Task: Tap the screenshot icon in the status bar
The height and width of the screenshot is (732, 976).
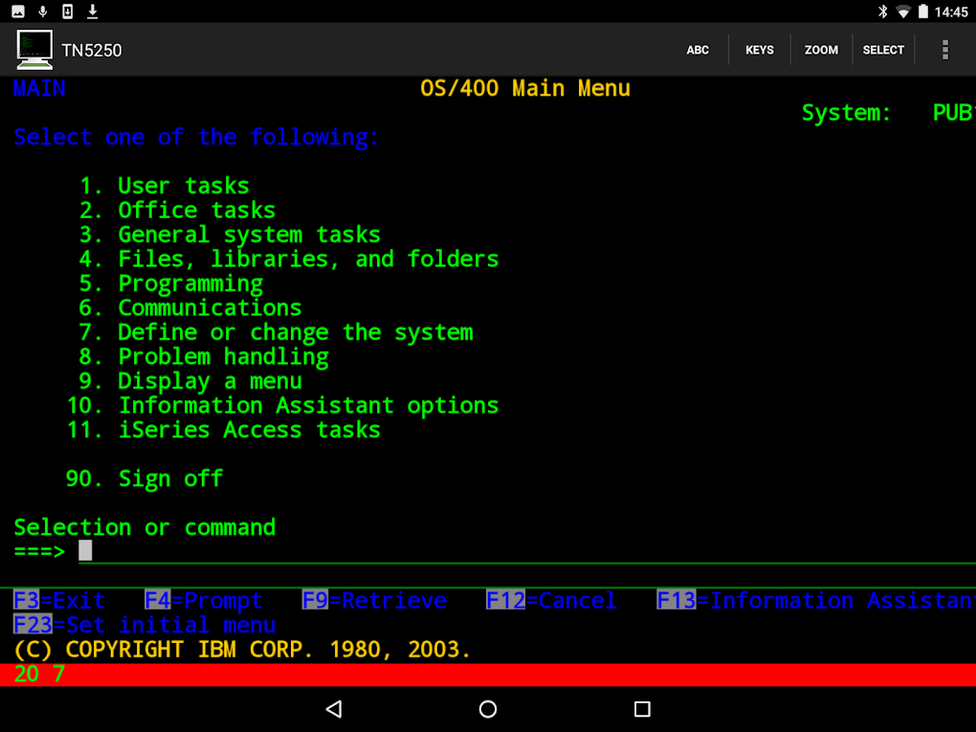Action: (18, 11)
